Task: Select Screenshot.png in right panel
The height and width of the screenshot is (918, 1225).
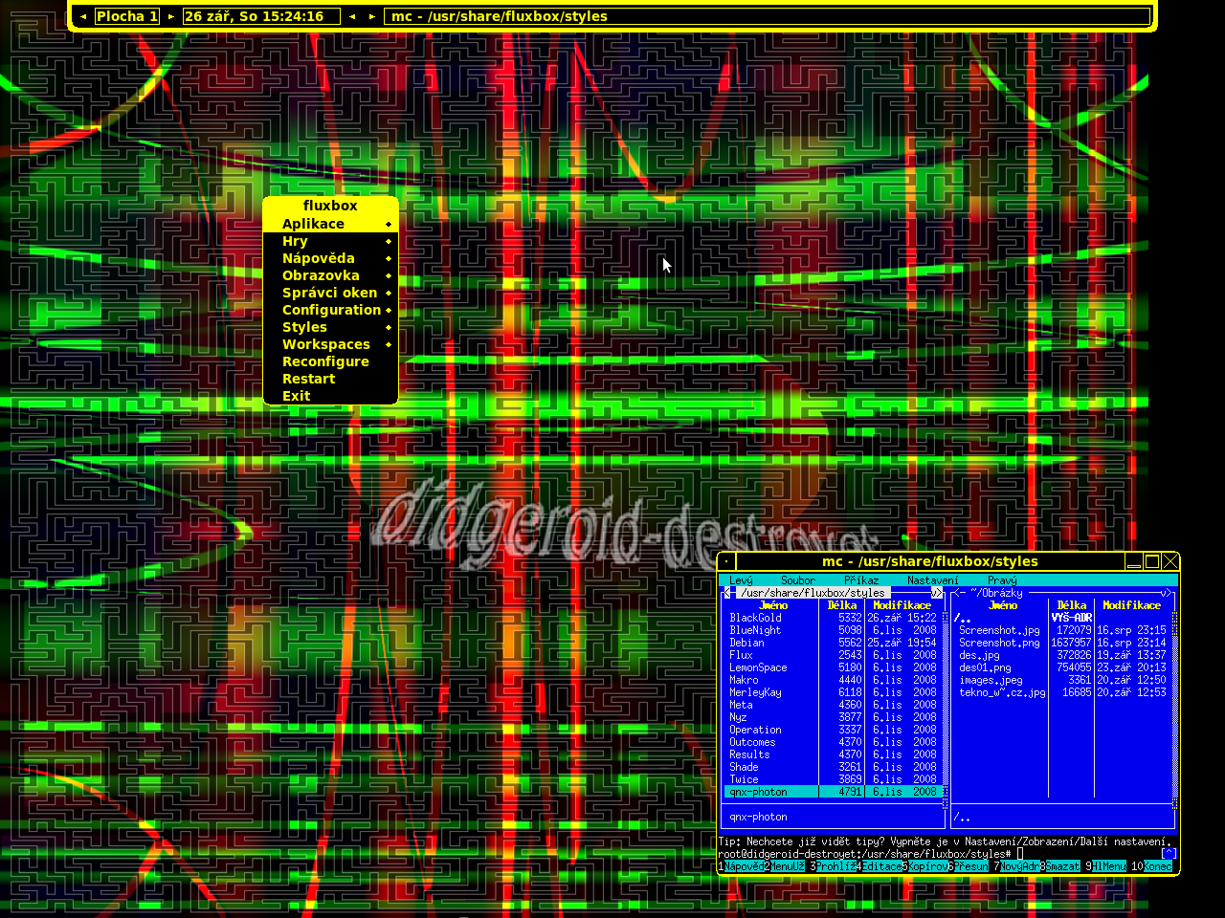Action: pos(1062,643)
